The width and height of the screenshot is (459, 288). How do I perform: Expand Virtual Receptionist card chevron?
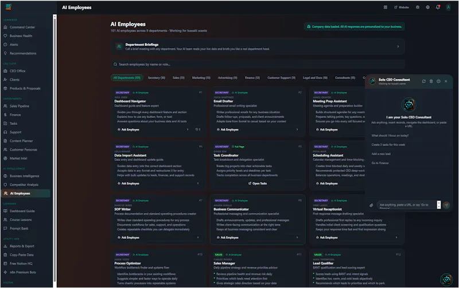tap(396, 238)
